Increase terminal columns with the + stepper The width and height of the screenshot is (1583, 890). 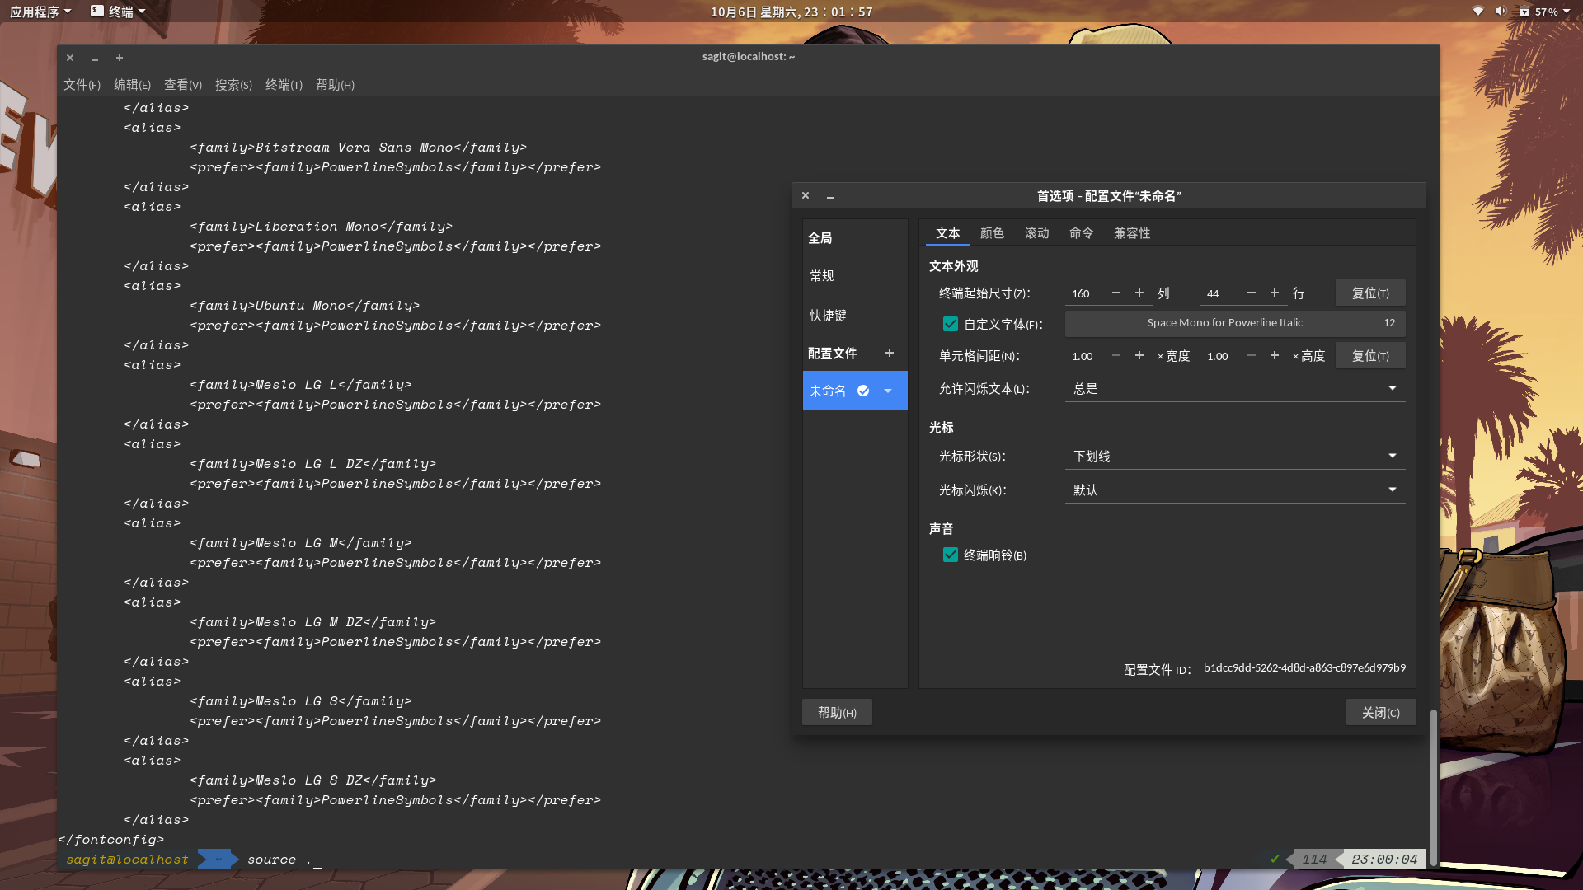1139,293
